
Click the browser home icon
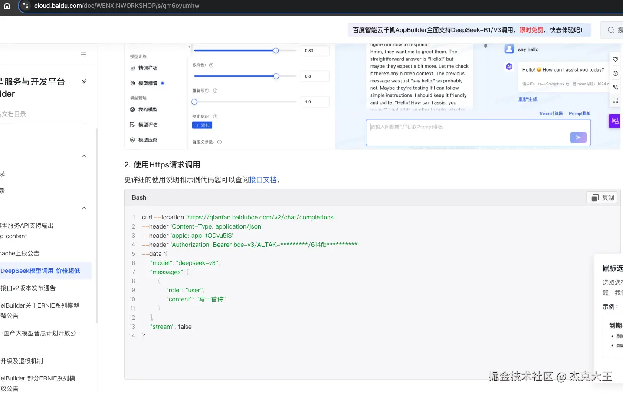[7, 6]
